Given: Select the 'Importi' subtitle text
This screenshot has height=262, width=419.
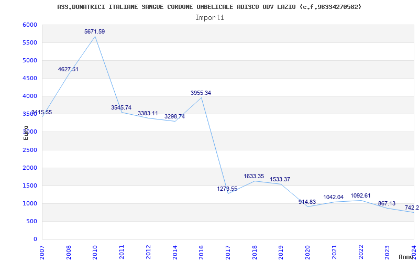Looking at the screenshot, I should [210, 18].
